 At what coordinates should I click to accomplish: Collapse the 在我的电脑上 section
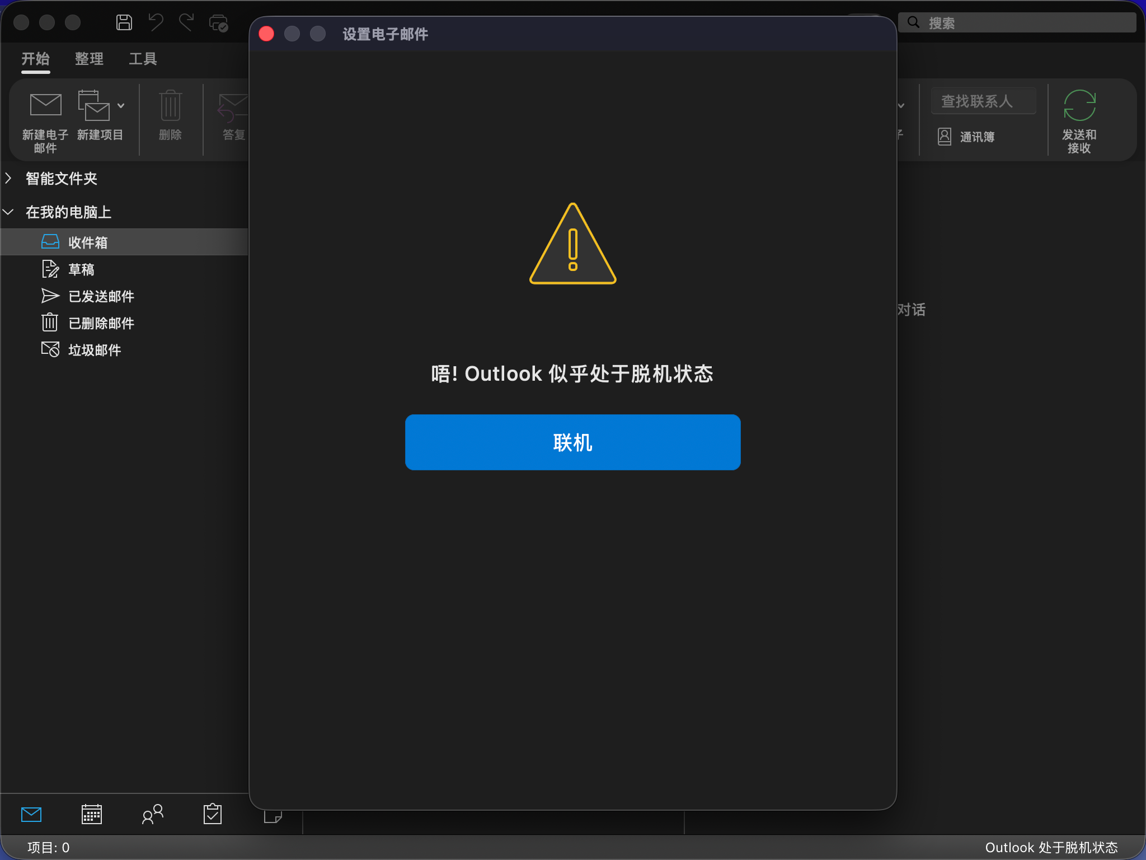(9, 212)
